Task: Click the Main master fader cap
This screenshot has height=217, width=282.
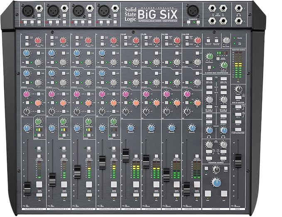Action: pos(238,161)
